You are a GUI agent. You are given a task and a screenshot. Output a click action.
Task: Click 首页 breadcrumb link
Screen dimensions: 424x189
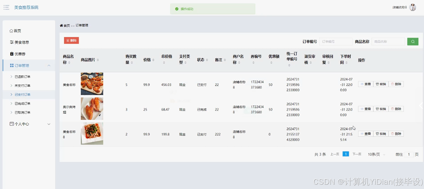tap(67, 26)
